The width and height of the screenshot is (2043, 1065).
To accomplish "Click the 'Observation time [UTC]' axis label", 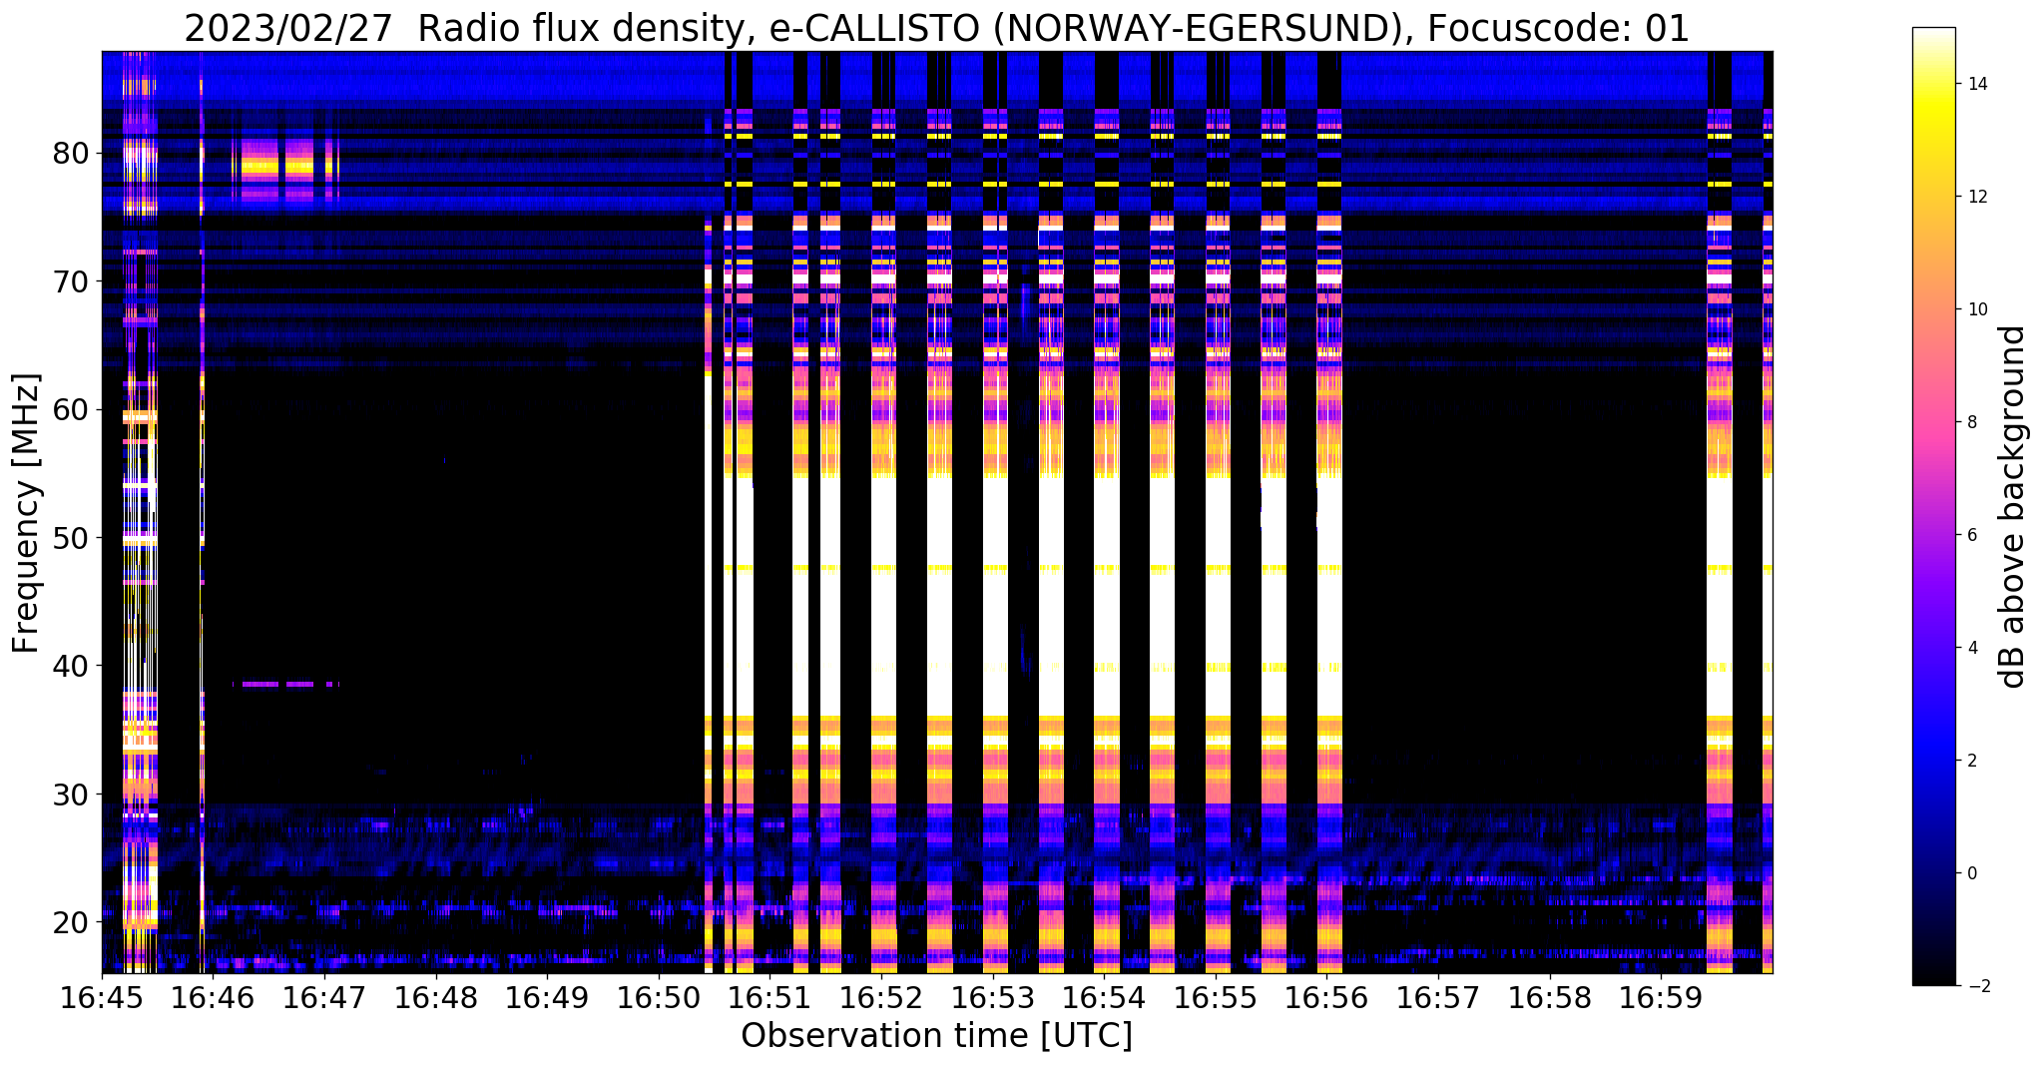I will coord(936,1036).
